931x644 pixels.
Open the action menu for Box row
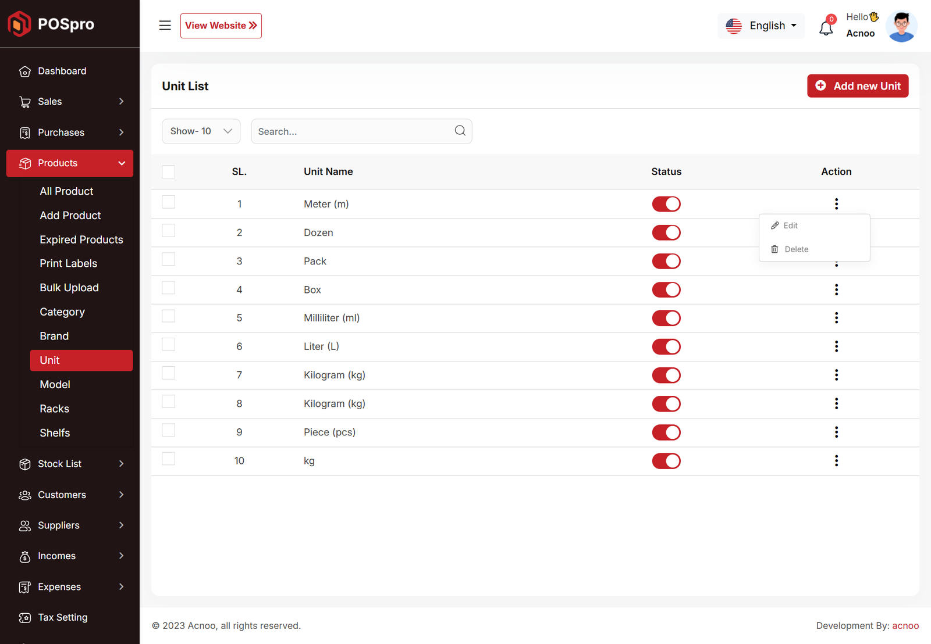pos(836,289)
